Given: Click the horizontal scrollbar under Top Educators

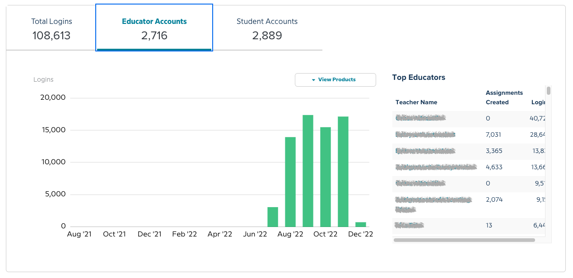Looking at the screenshot, I should 464,240.
